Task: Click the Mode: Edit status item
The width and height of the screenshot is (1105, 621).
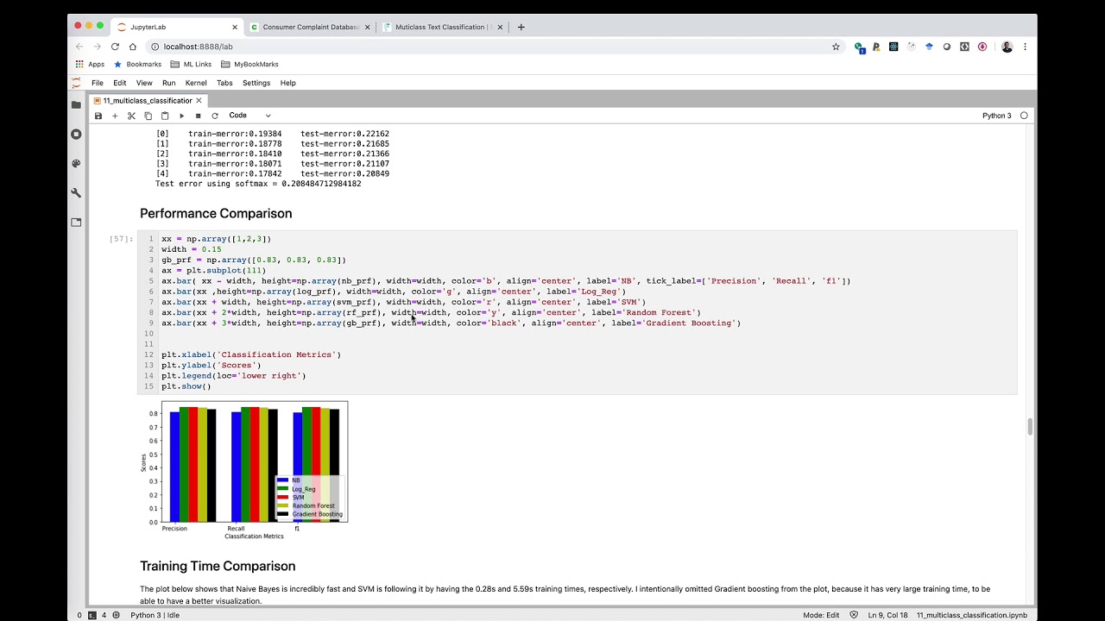Action: click(821, 615)
